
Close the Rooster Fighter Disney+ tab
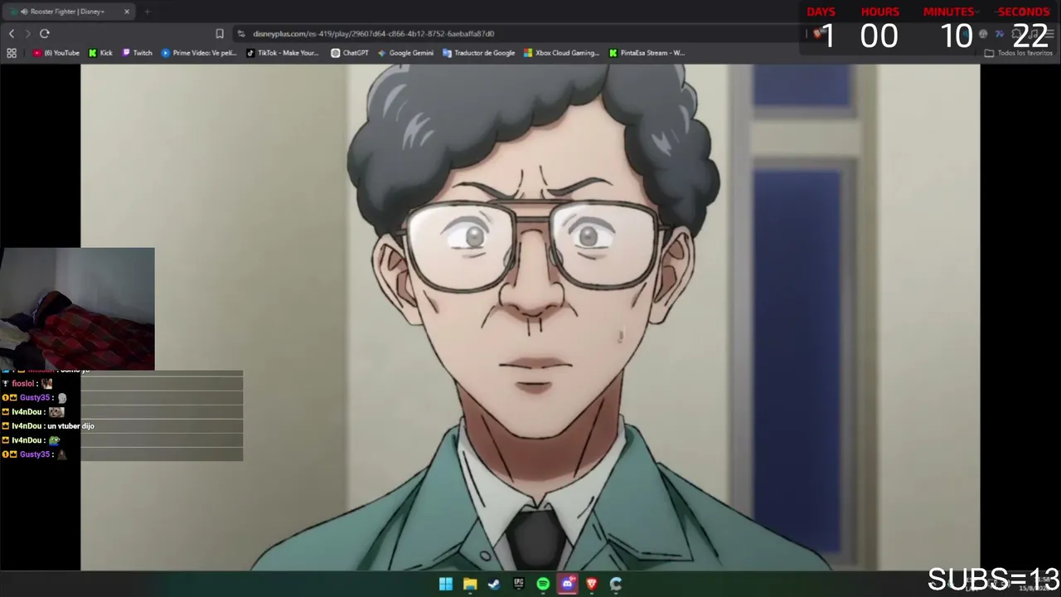pos(127,12)
